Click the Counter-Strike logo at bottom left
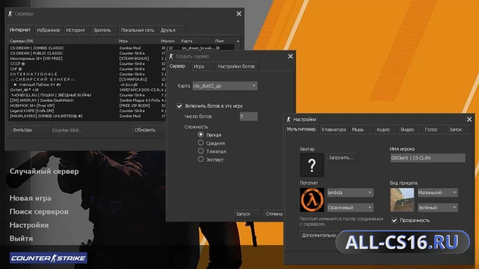Image resolution: width=479 pixels, height=269 pixels. coord(49,258)
